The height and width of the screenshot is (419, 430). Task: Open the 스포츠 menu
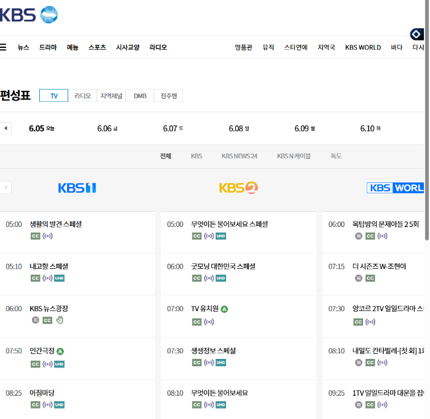click(x=97, y=47)
